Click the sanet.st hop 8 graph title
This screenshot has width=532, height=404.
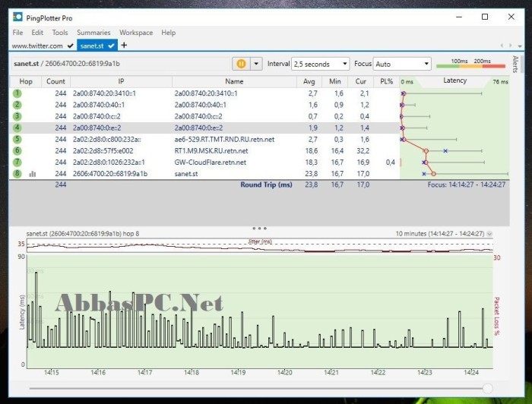[x=83, y=234]
